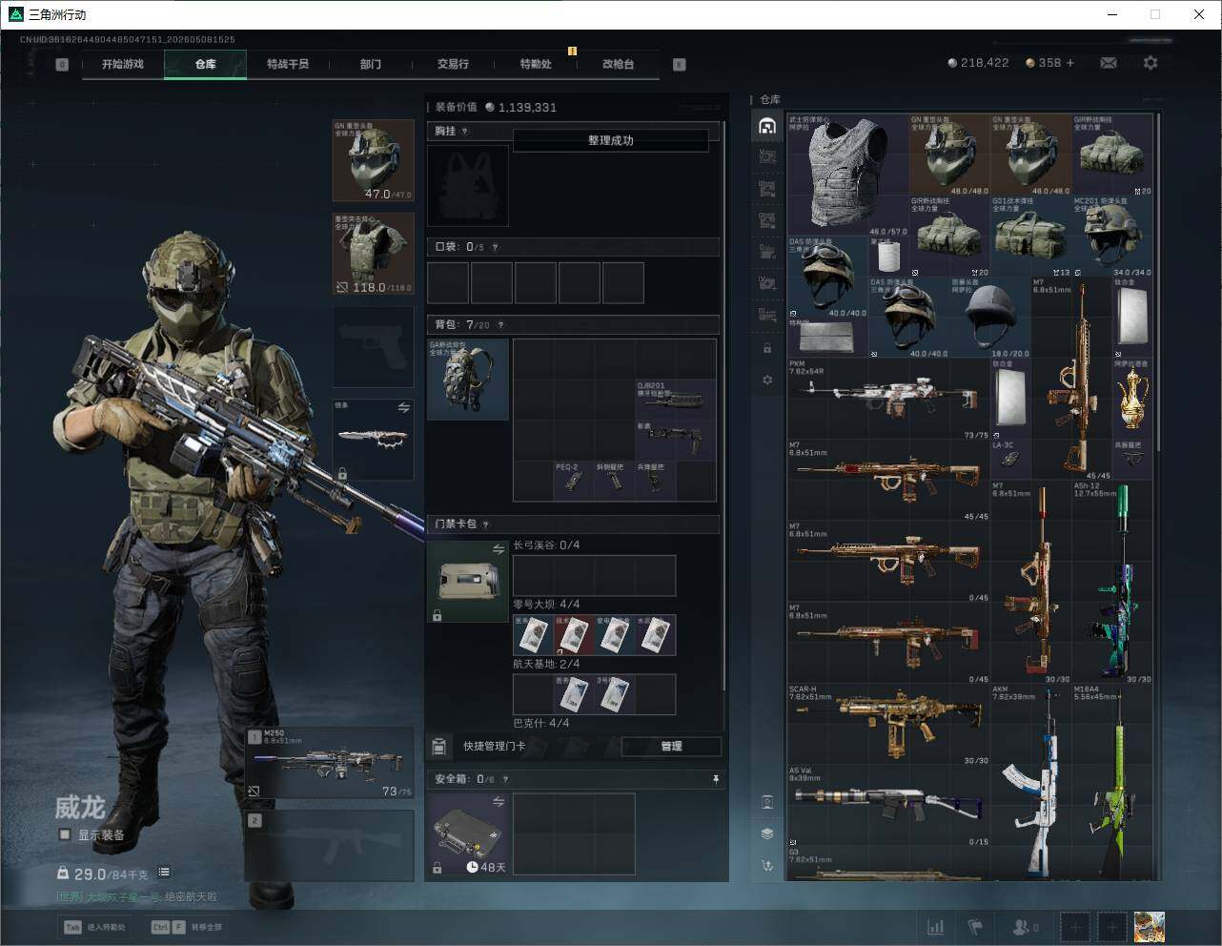Click the 转移全部 transfer all shortcut
Viewport: 1222px width, 946px height.
coord(186,926)
